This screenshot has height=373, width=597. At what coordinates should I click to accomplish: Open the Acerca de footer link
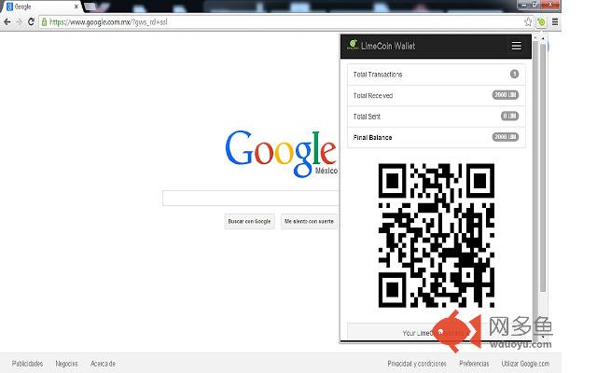[x=103, y=364]
